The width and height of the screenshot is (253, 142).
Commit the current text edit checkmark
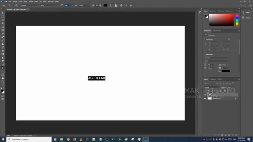pyautogui.click(x=126, y=6)
